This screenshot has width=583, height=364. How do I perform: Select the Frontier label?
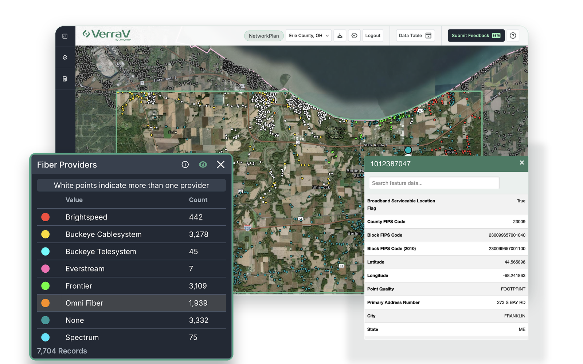pyautogui.click(x=79, y=286)
